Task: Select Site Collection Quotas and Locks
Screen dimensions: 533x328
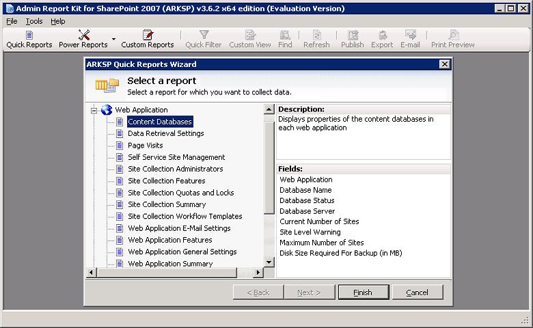Action: (181, 193)
